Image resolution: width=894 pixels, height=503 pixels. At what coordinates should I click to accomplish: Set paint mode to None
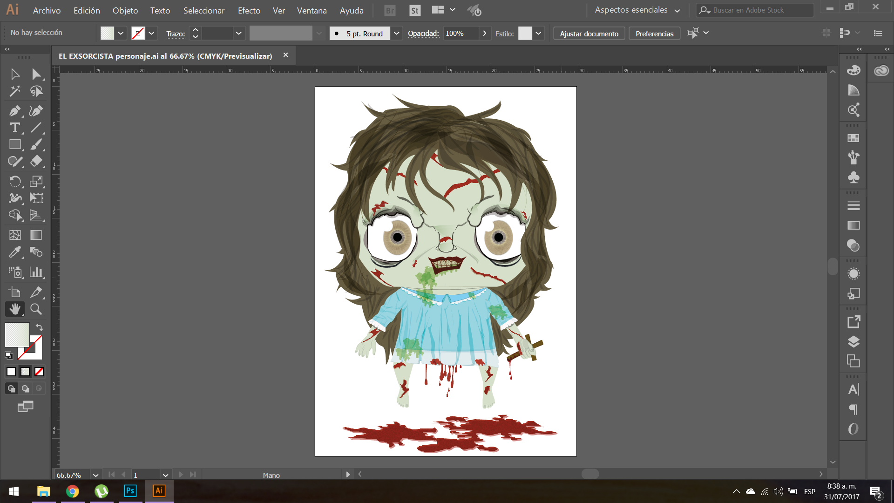[39, 372]
